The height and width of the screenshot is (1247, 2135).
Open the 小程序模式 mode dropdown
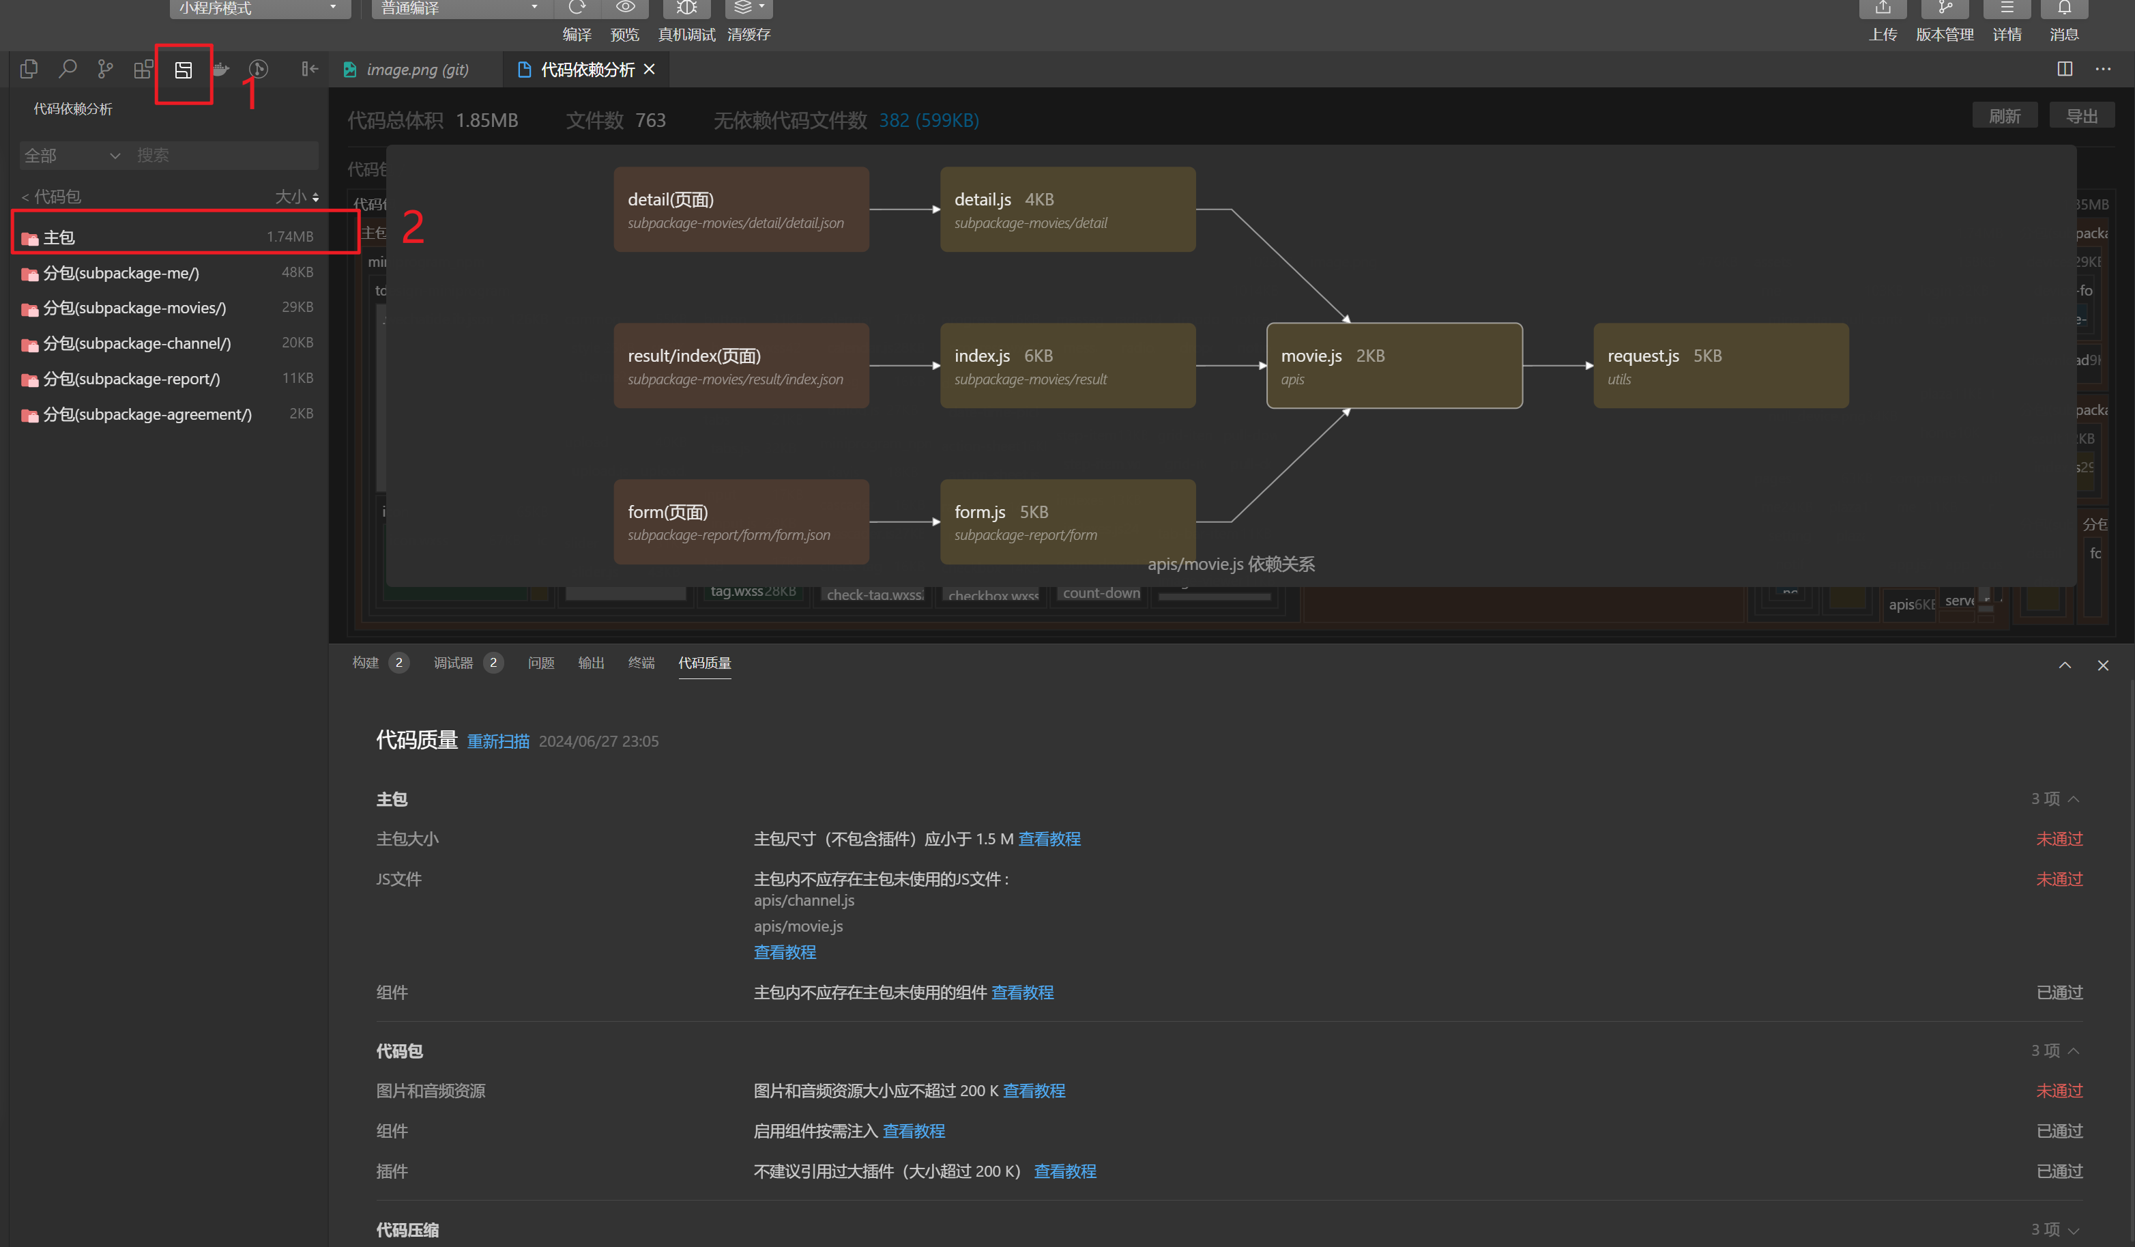[x=259, y=8]
